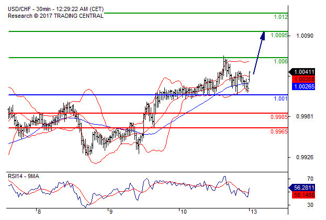Click the red 0.9965 support label

279,131
